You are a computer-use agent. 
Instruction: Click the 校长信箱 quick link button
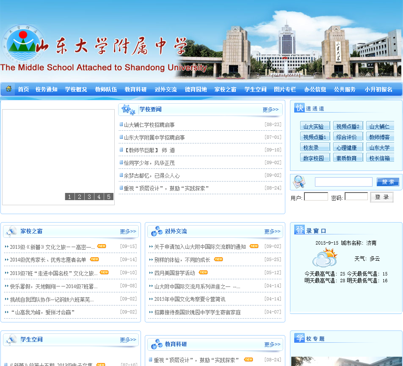coord(380,157)
